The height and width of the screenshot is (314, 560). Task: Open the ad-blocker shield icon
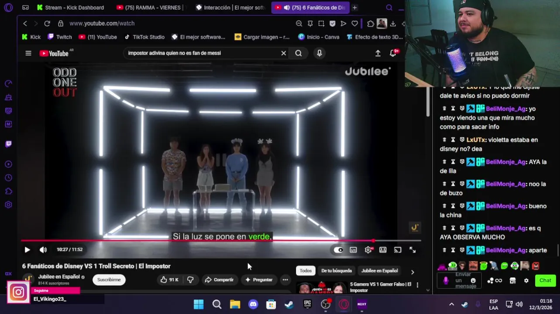(x=333, y=24)
